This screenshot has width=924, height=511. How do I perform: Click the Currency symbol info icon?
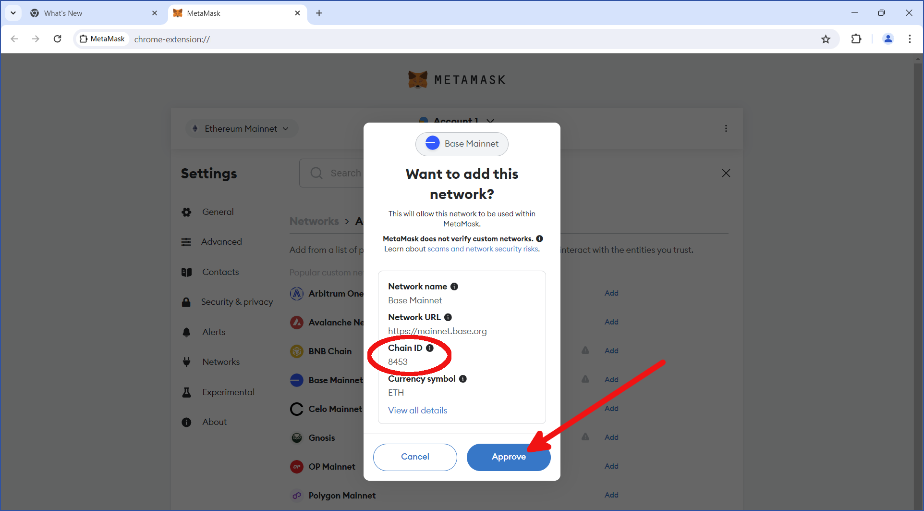pyautogui.click(x=463, y=379)
